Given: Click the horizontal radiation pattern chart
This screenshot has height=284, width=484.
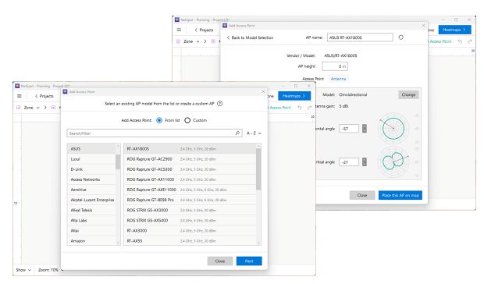Looking at the screenshot, I should [x=393, y=129].
